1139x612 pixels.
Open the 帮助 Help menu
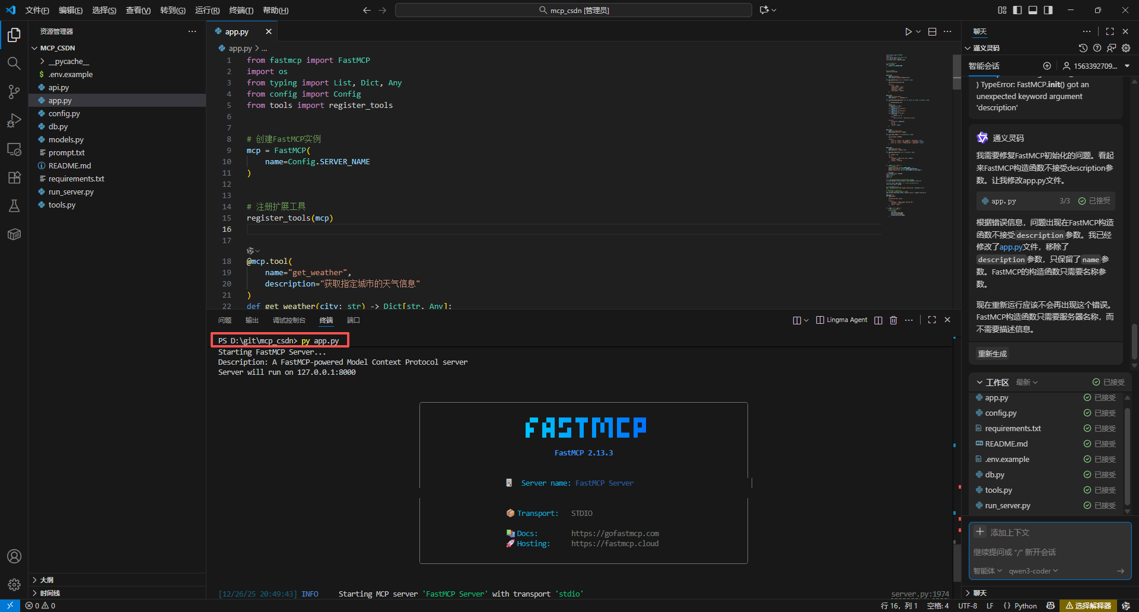point(275,10)
